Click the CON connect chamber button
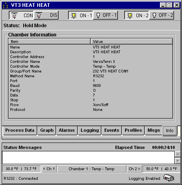 point(21,15)
